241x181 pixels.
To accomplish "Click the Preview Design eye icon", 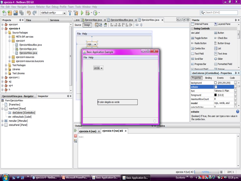I will pos(105,25).
